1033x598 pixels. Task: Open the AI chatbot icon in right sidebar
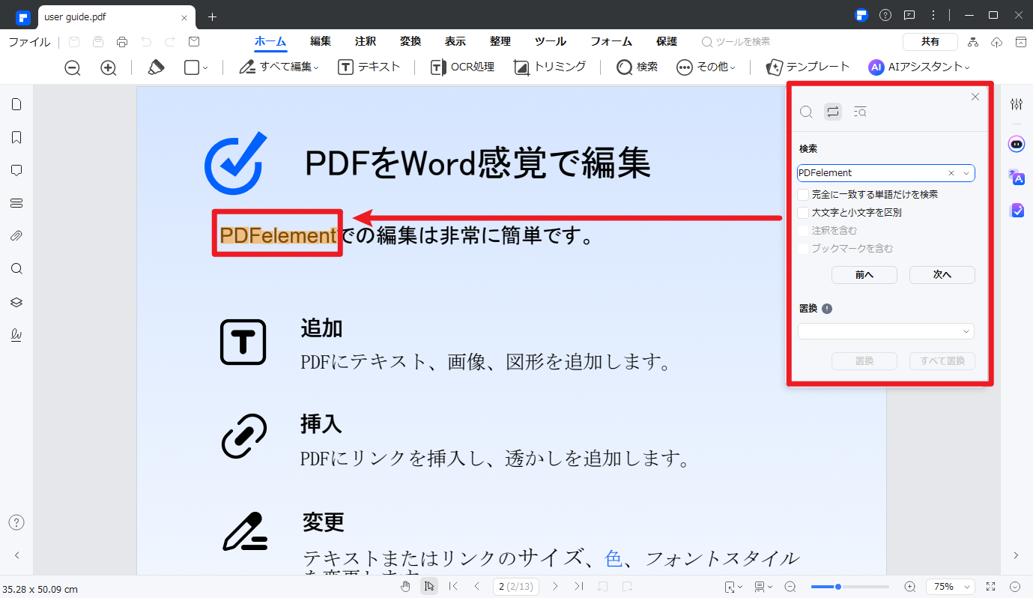(x=1017, y=144)
